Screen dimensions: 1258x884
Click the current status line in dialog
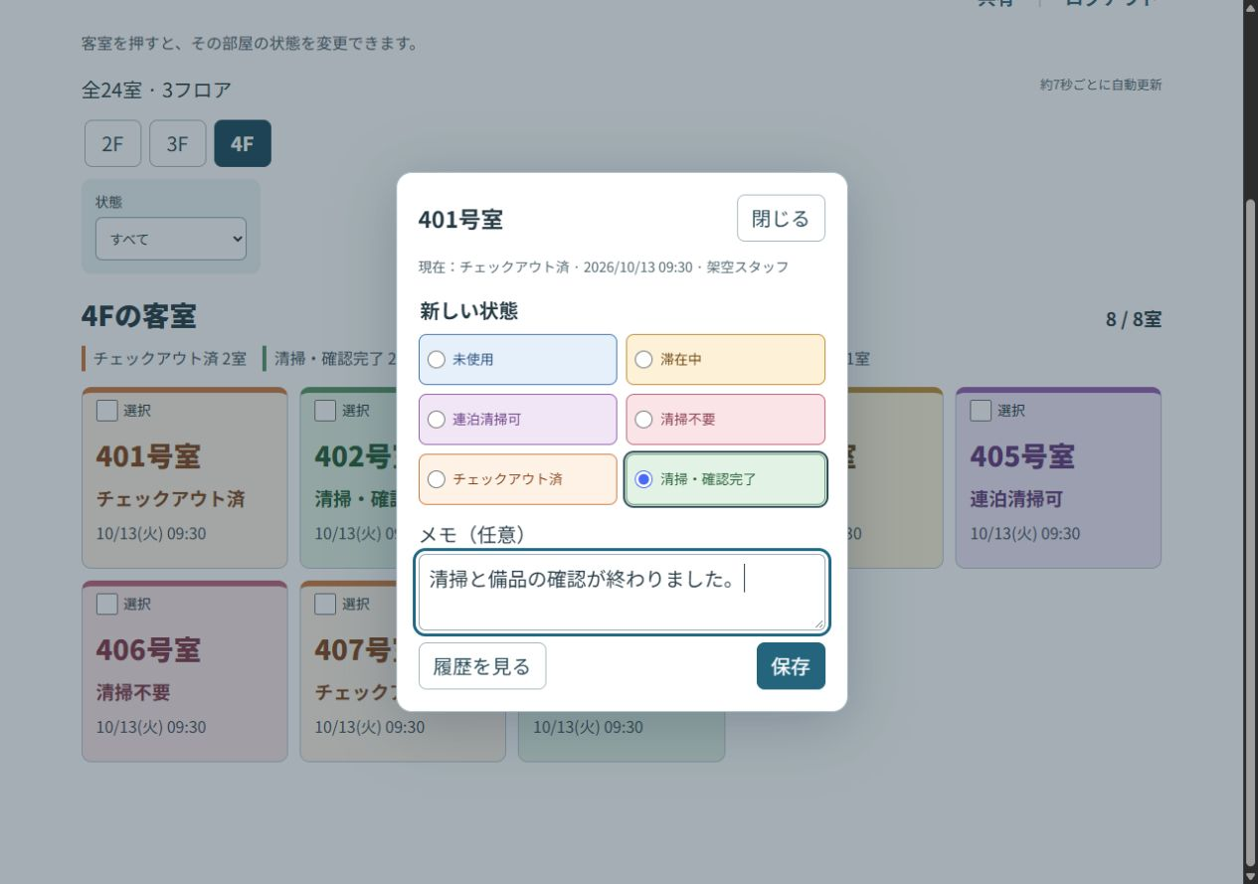coord(604,267)
